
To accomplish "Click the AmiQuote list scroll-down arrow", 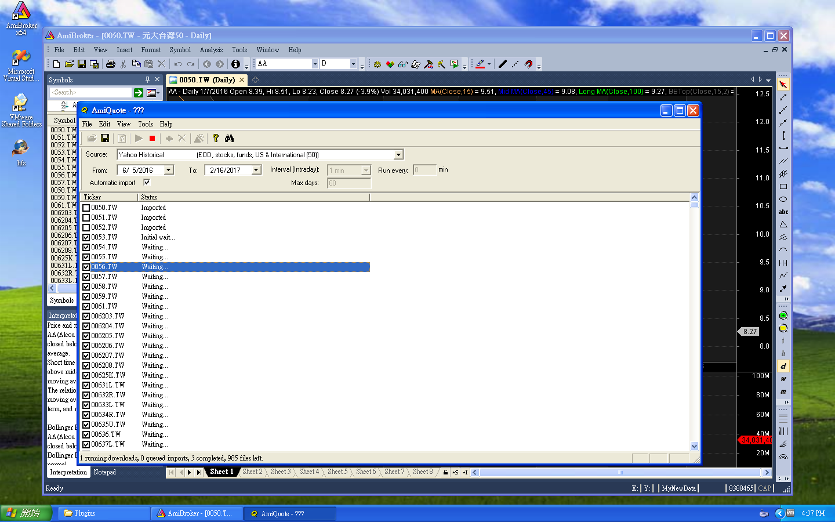I will click(x=695, y=447).
